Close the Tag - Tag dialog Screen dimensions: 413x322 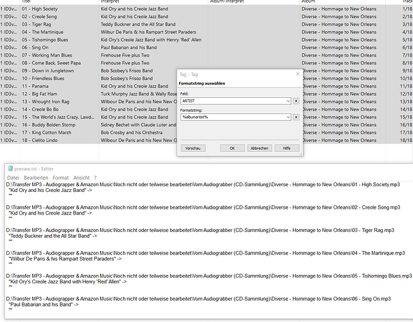point(298,74)
